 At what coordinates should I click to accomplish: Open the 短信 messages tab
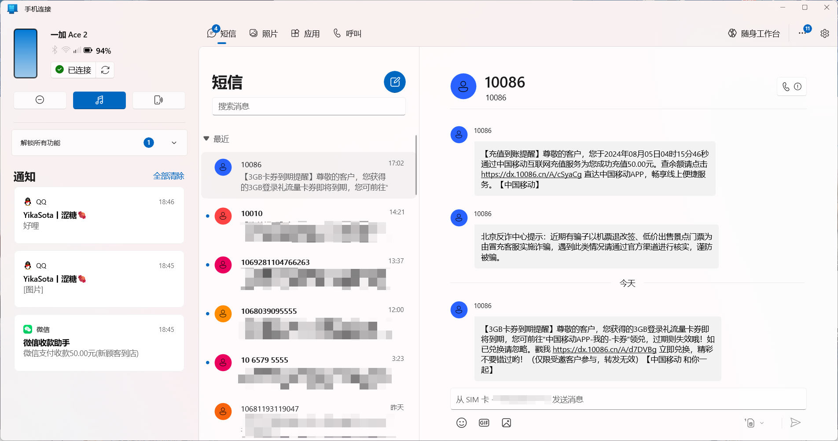click(222, 33)
